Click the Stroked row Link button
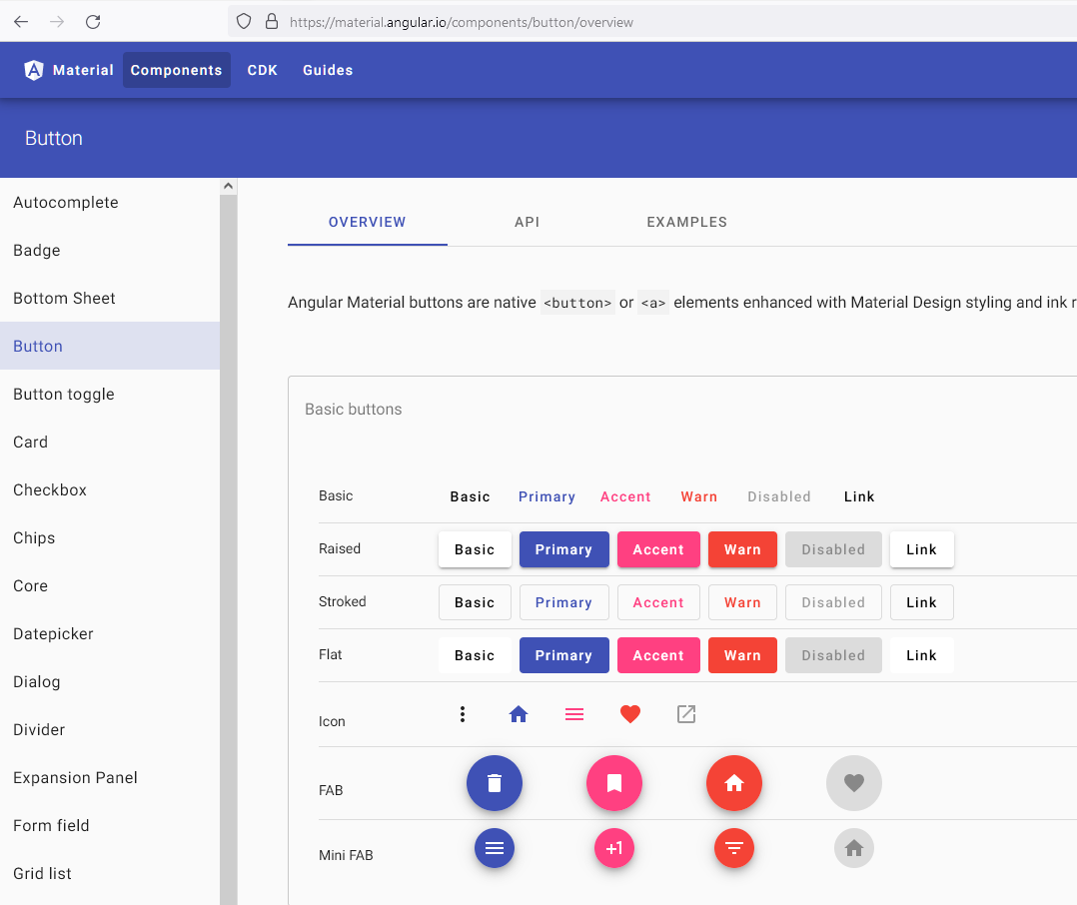Viewport: 1077px width, 905px height. point(922,602)
